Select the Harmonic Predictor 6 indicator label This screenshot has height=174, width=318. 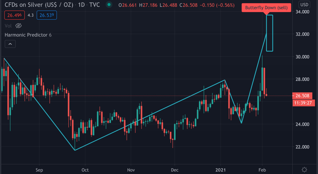click(28, 35)
